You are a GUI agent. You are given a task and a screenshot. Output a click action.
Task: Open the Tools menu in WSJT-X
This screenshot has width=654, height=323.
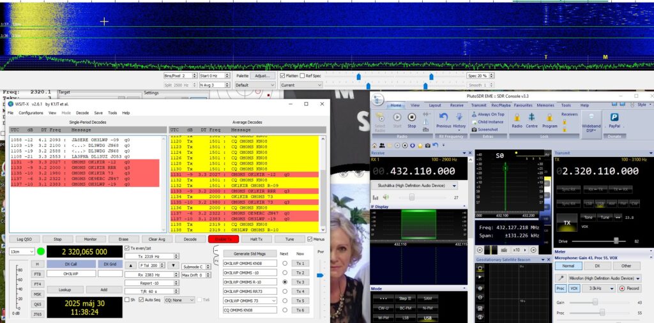[112, 113]
